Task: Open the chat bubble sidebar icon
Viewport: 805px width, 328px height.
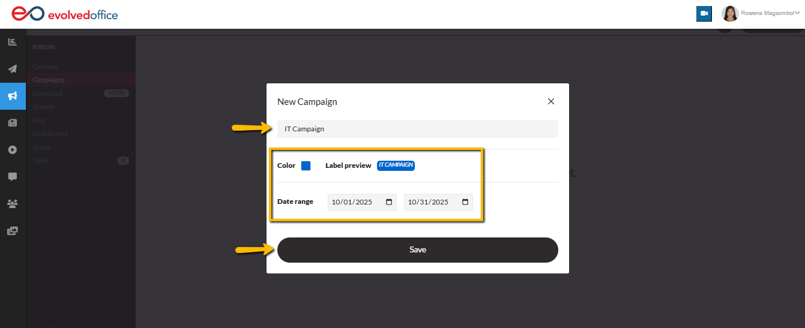Action: coord(12,177)
